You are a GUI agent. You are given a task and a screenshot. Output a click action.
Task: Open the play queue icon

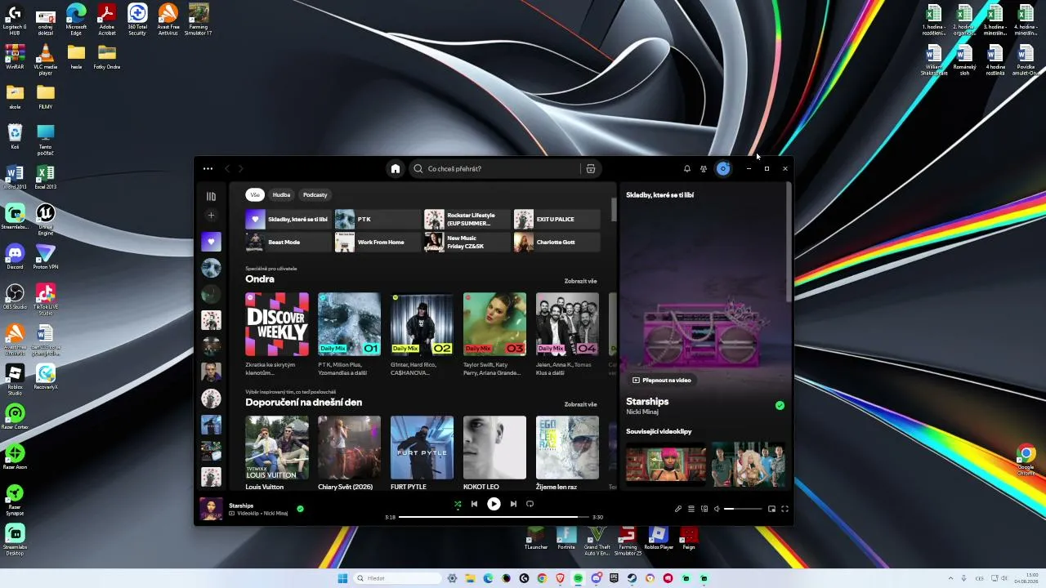(691, 509)
